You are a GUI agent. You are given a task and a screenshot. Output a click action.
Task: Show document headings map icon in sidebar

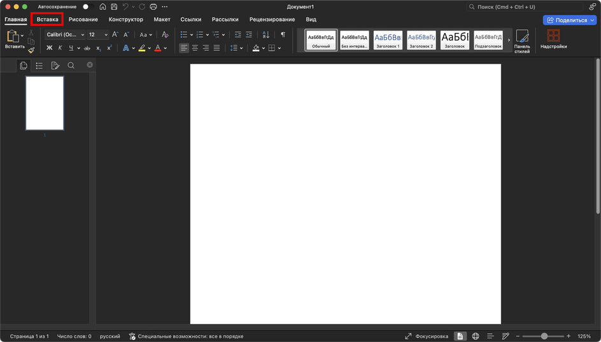tap(39, 65)
